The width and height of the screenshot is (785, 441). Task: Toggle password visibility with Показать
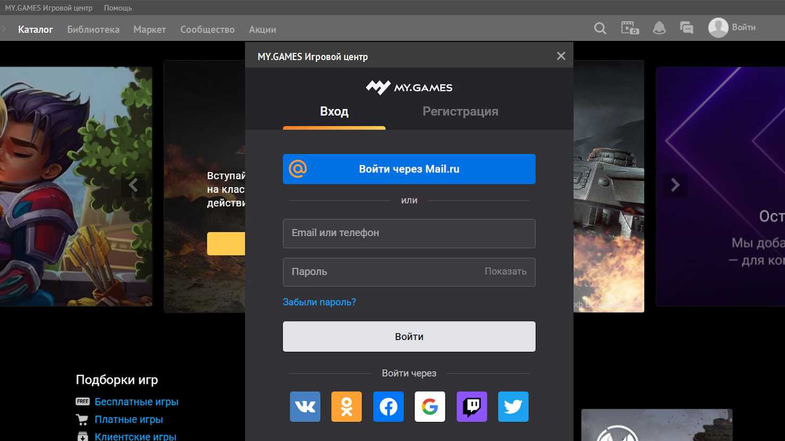(505, 272)
